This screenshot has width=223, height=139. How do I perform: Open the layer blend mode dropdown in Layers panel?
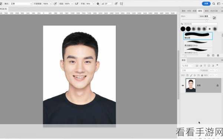pyautogui.click(x=190, y=70)
